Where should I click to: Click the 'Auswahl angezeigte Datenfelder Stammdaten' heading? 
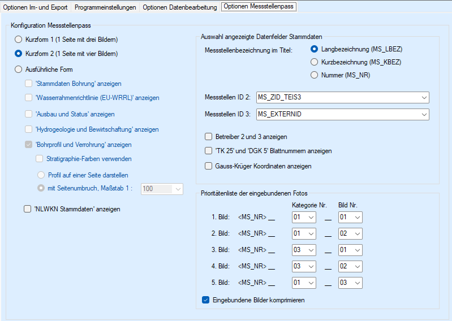[x=261, y=37]
